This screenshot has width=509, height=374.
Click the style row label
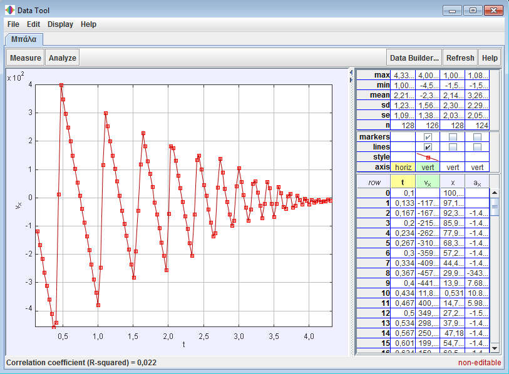point(374,157)
